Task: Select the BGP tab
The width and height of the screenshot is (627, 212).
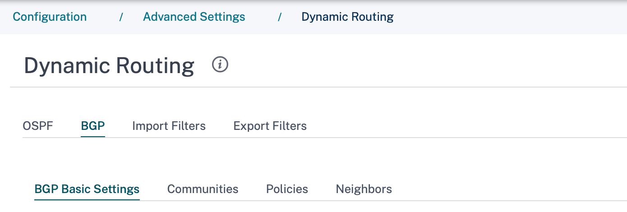Action: [x=93, y=126]
